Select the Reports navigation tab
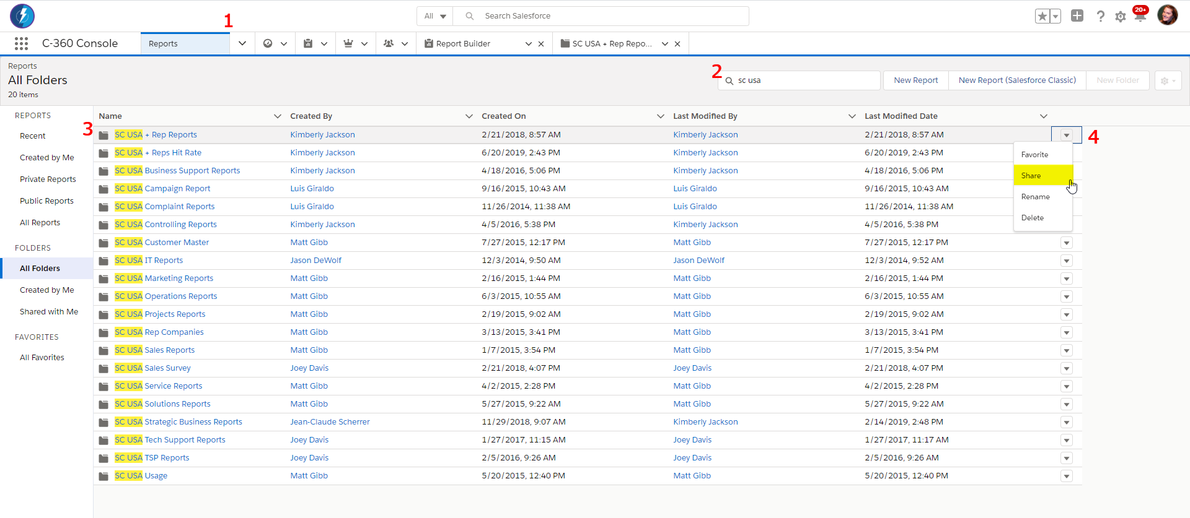The height and width of the screenshot is (518, 1190). [x=185, y=44]
